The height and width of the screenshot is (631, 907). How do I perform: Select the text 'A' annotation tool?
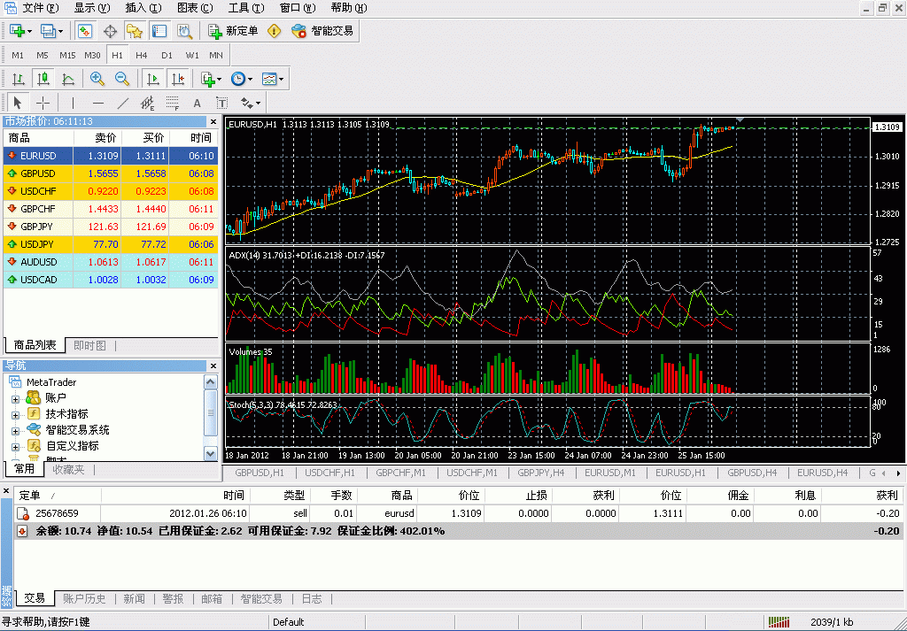click(x=198, y=103)
